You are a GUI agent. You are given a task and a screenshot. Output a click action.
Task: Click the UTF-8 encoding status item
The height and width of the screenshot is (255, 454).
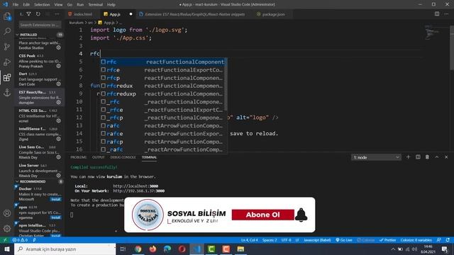286,240
